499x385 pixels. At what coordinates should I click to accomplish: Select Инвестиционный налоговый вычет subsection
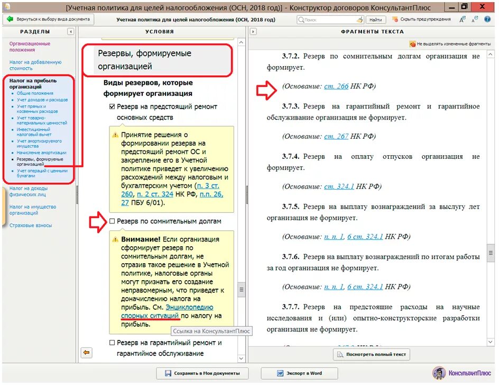(x=34, y=132)
